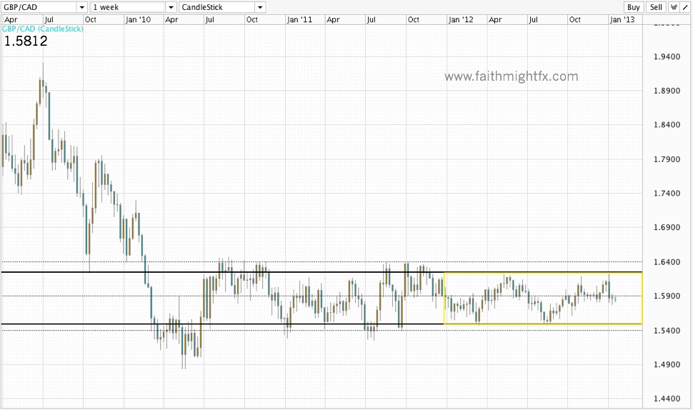Viewport: 693px width, 410px height.
Task: Click the 1.4900 price axis label
Action: click(x=667, y=364)
